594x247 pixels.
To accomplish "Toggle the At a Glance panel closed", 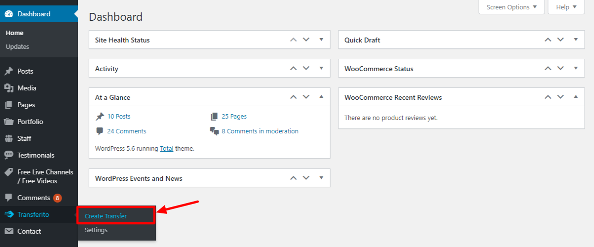I will pos(321,97).
